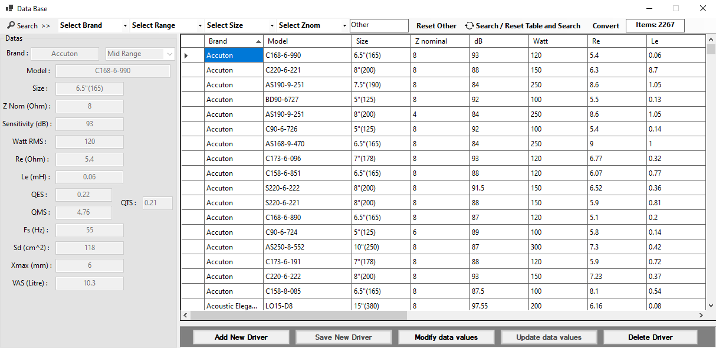Select the C90-6-724 model cell
The width and height of the screenshot is (716, 348).
coord(307,232)
